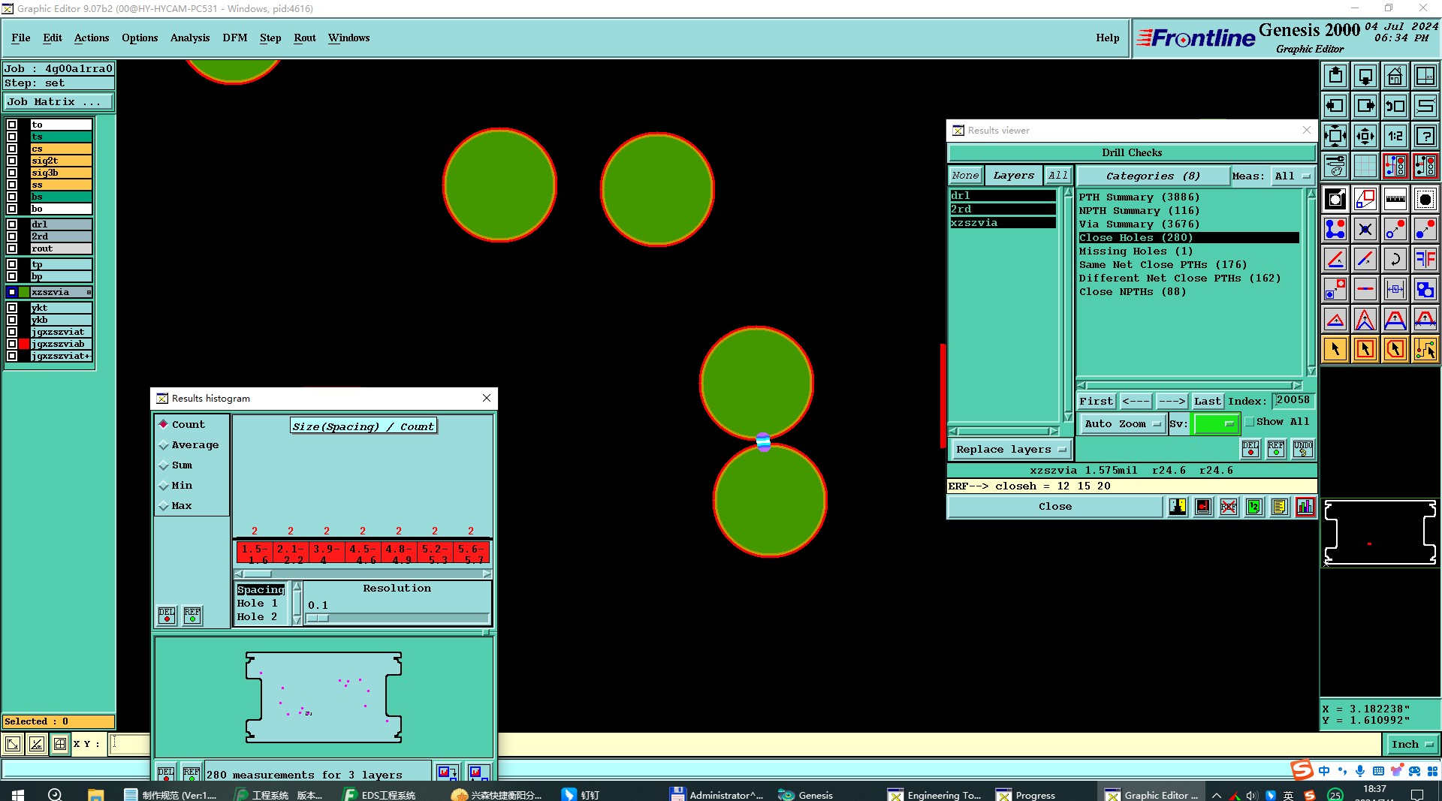
Task: Click the zoom out shrink icon
Action: (1365, 136)
